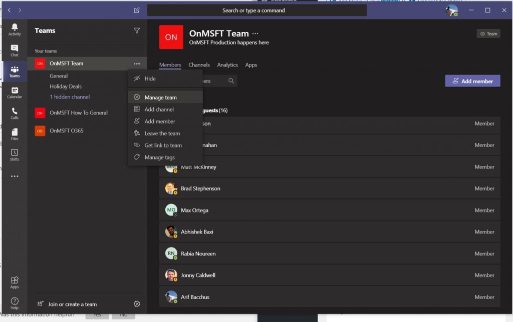Open the Apps store
Image resolution: width=513 pixels, height=322 pixels.
pos(15,282)
